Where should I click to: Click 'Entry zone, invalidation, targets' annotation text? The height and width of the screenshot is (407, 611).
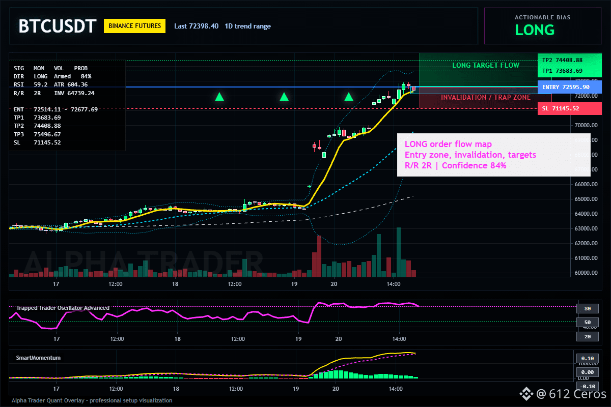470,155
